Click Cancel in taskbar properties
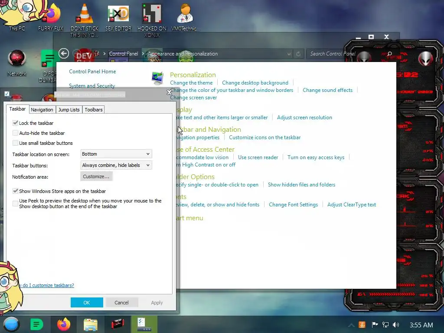Viewport: 444px width, 333px height. coord(121,302)
